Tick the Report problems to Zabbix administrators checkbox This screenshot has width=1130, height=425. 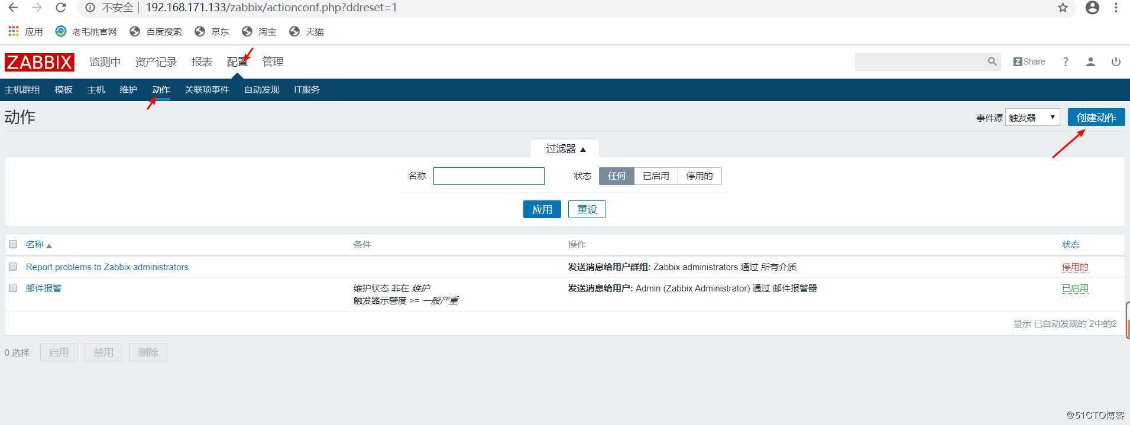click(x=13, y=267)
